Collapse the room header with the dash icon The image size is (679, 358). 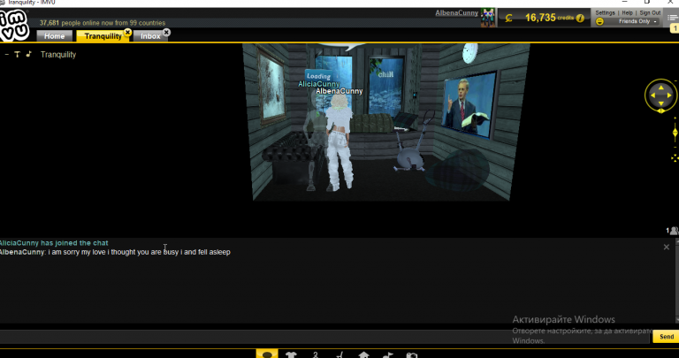coord(6,55)
